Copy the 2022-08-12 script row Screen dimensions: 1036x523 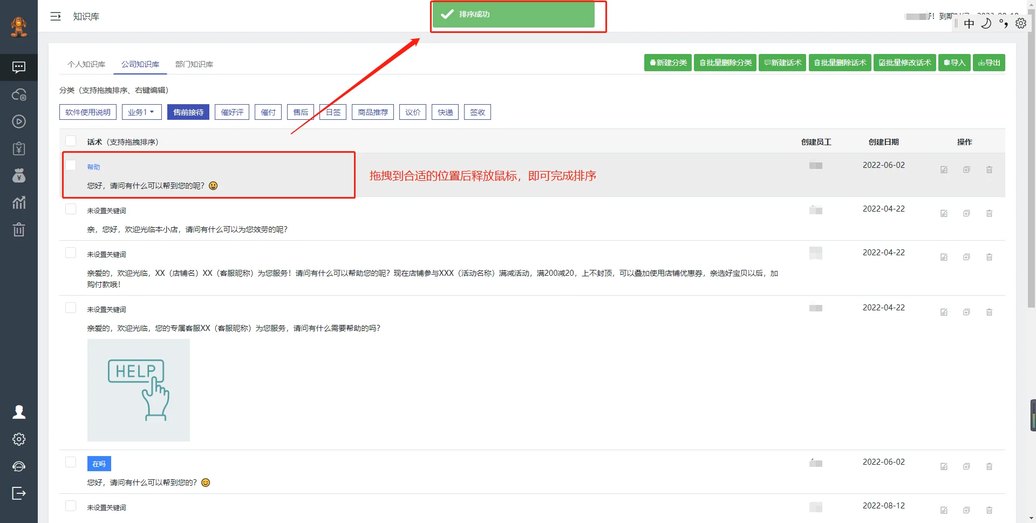[966, 510]
